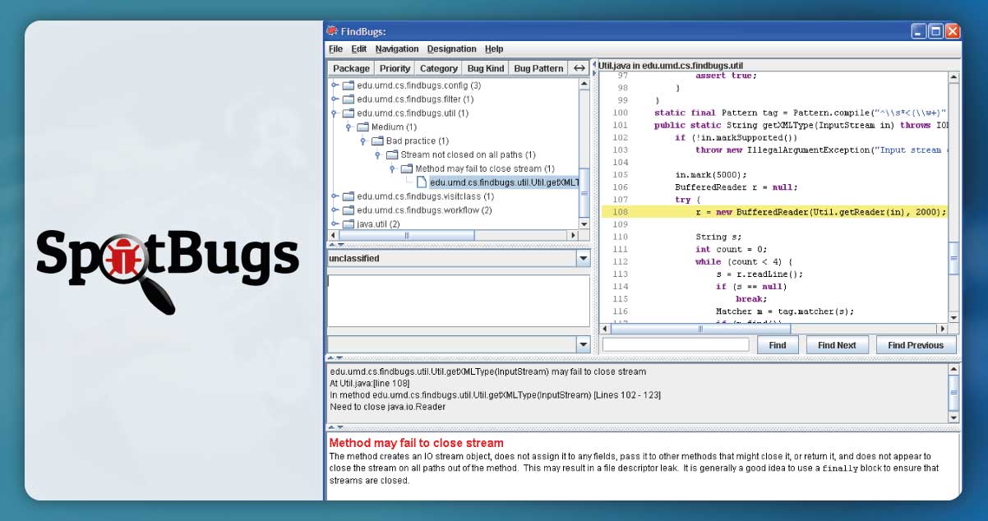
Task: Click the Find Previous button
Action: (916, 345)
